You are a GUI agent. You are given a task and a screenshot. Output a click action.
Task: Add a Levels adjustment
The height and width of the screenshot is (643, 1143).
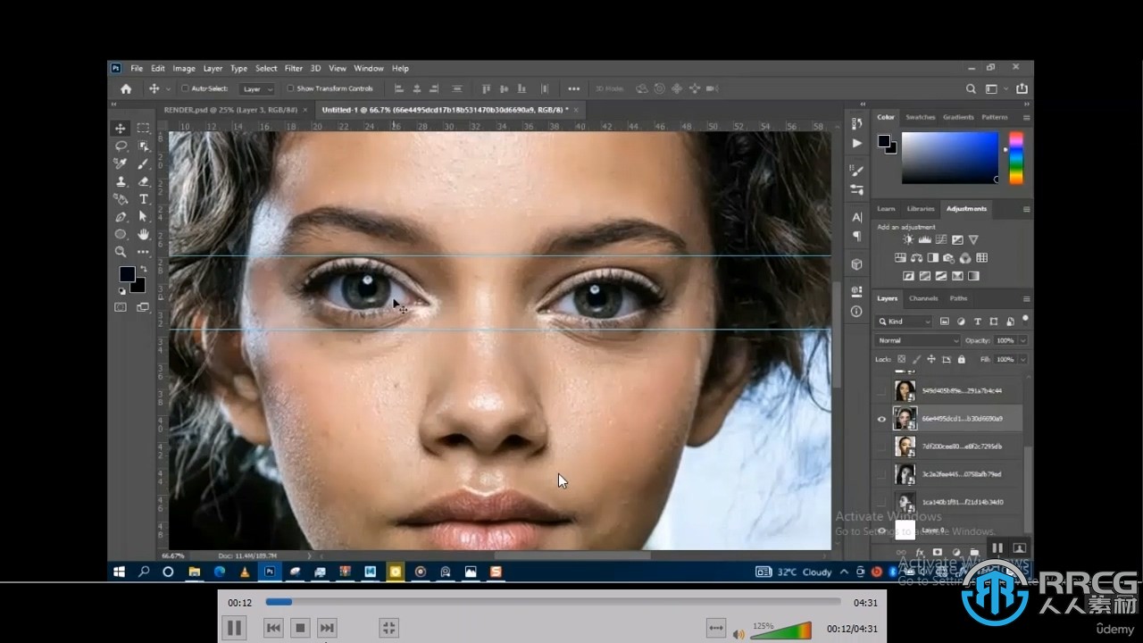point(924,240)
